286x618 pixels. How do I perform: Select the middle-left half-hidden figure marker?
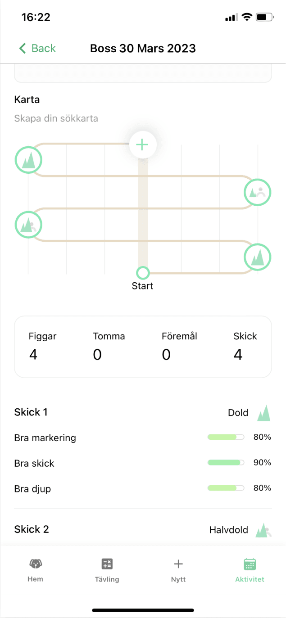pyautogui.click(x=28, y=224)
